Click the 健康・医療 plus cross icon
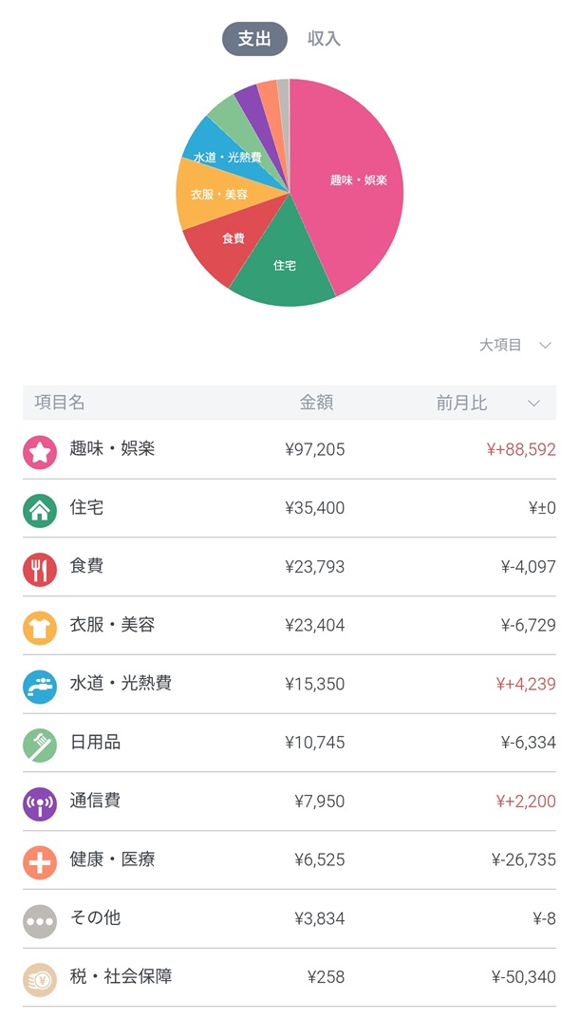579x1019 pixels. 42,859
